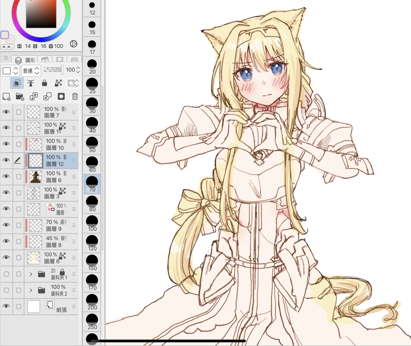Hide 圖層 11 using its eye icon
This screenshot has height=346, width=411.
click(x=6, y=128)
